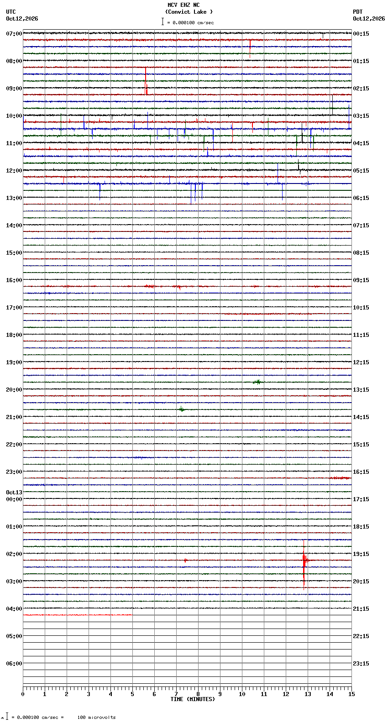388x723 pixels.
Task: Click the '10:00' UTC row label
Action: pyautogui.click(x=14, y=116)
